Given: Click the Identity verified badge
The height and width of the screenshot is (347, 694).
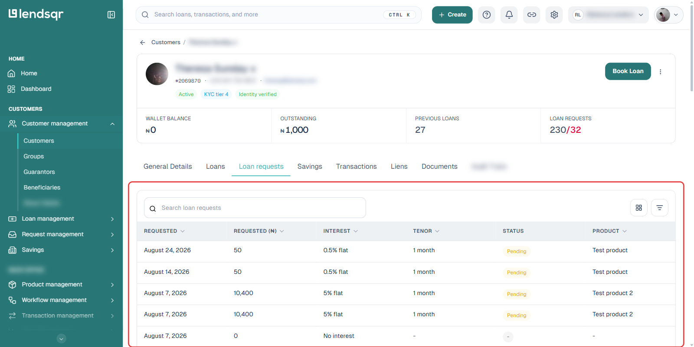Looking at the screenshot, I should [x=258, y=94].
